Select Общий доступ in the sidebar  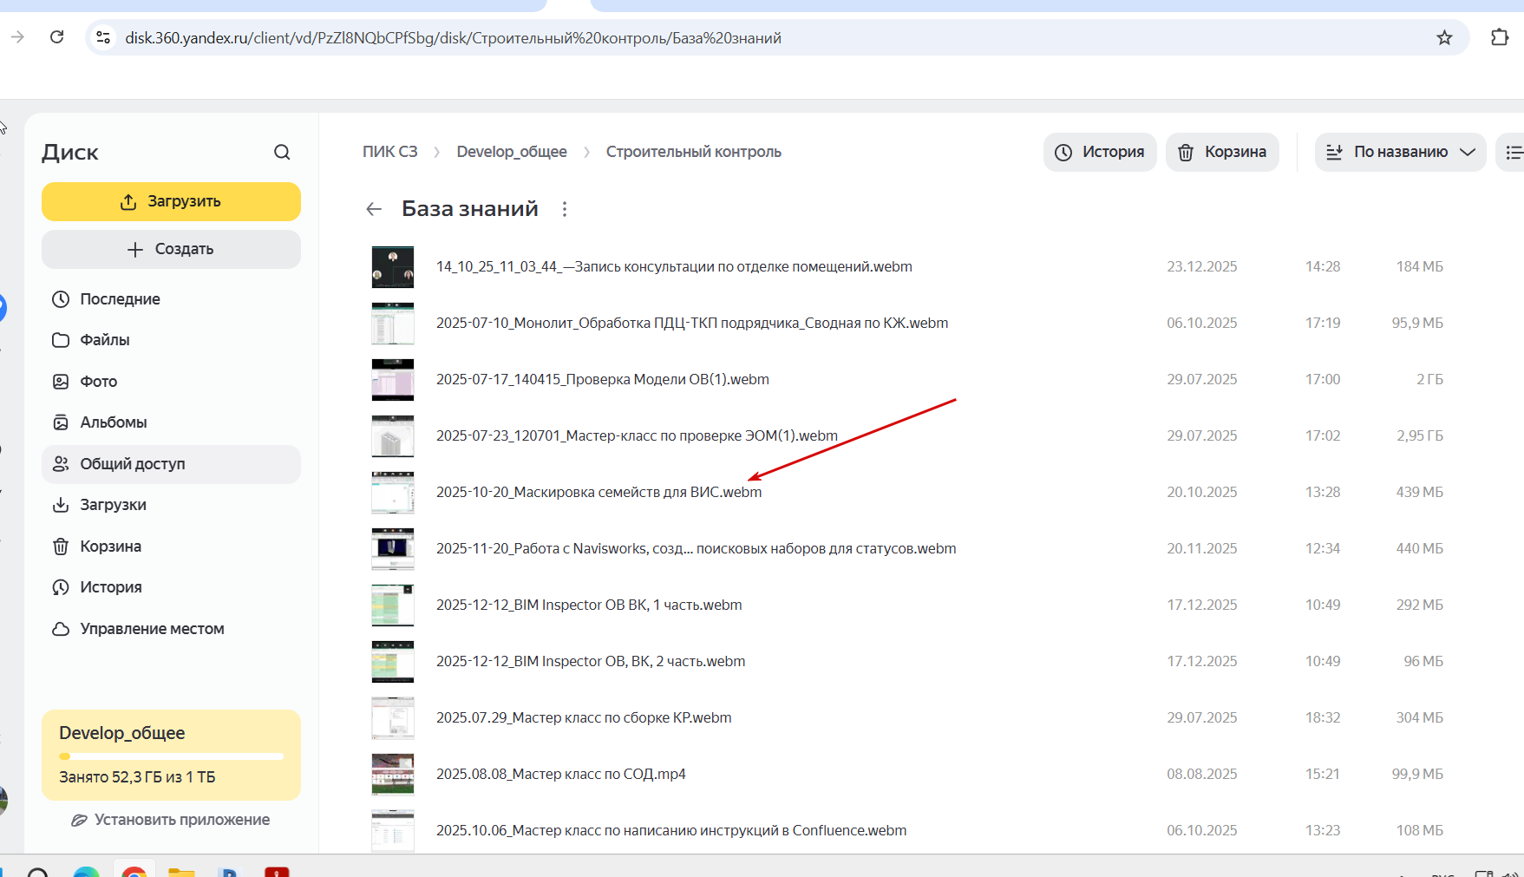click(x=171, y=464)
